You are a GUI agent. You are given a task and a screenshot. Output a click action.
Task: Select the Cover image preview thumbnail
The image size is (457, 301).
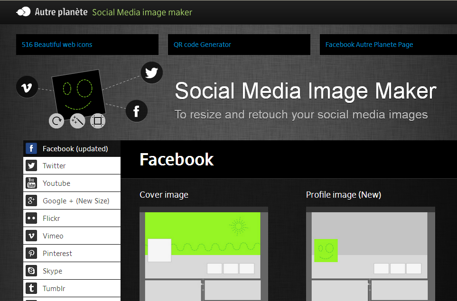coord(204,254)
